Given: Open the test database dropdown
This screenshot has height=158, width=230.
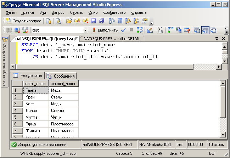Looking at the screenshot, I should tap(85, 30).
